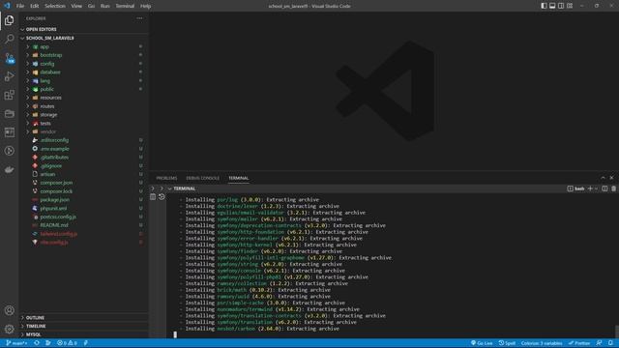Click Spell in the status bar
Image resolution: width=619 pixels, height=348 pixels.
(x=507, y=343)
